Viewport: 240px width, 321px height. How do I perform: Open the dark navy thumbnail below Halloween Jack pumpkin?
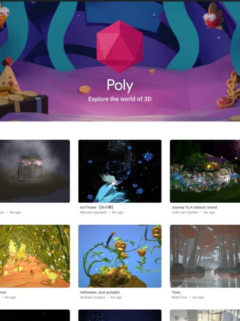120,315
